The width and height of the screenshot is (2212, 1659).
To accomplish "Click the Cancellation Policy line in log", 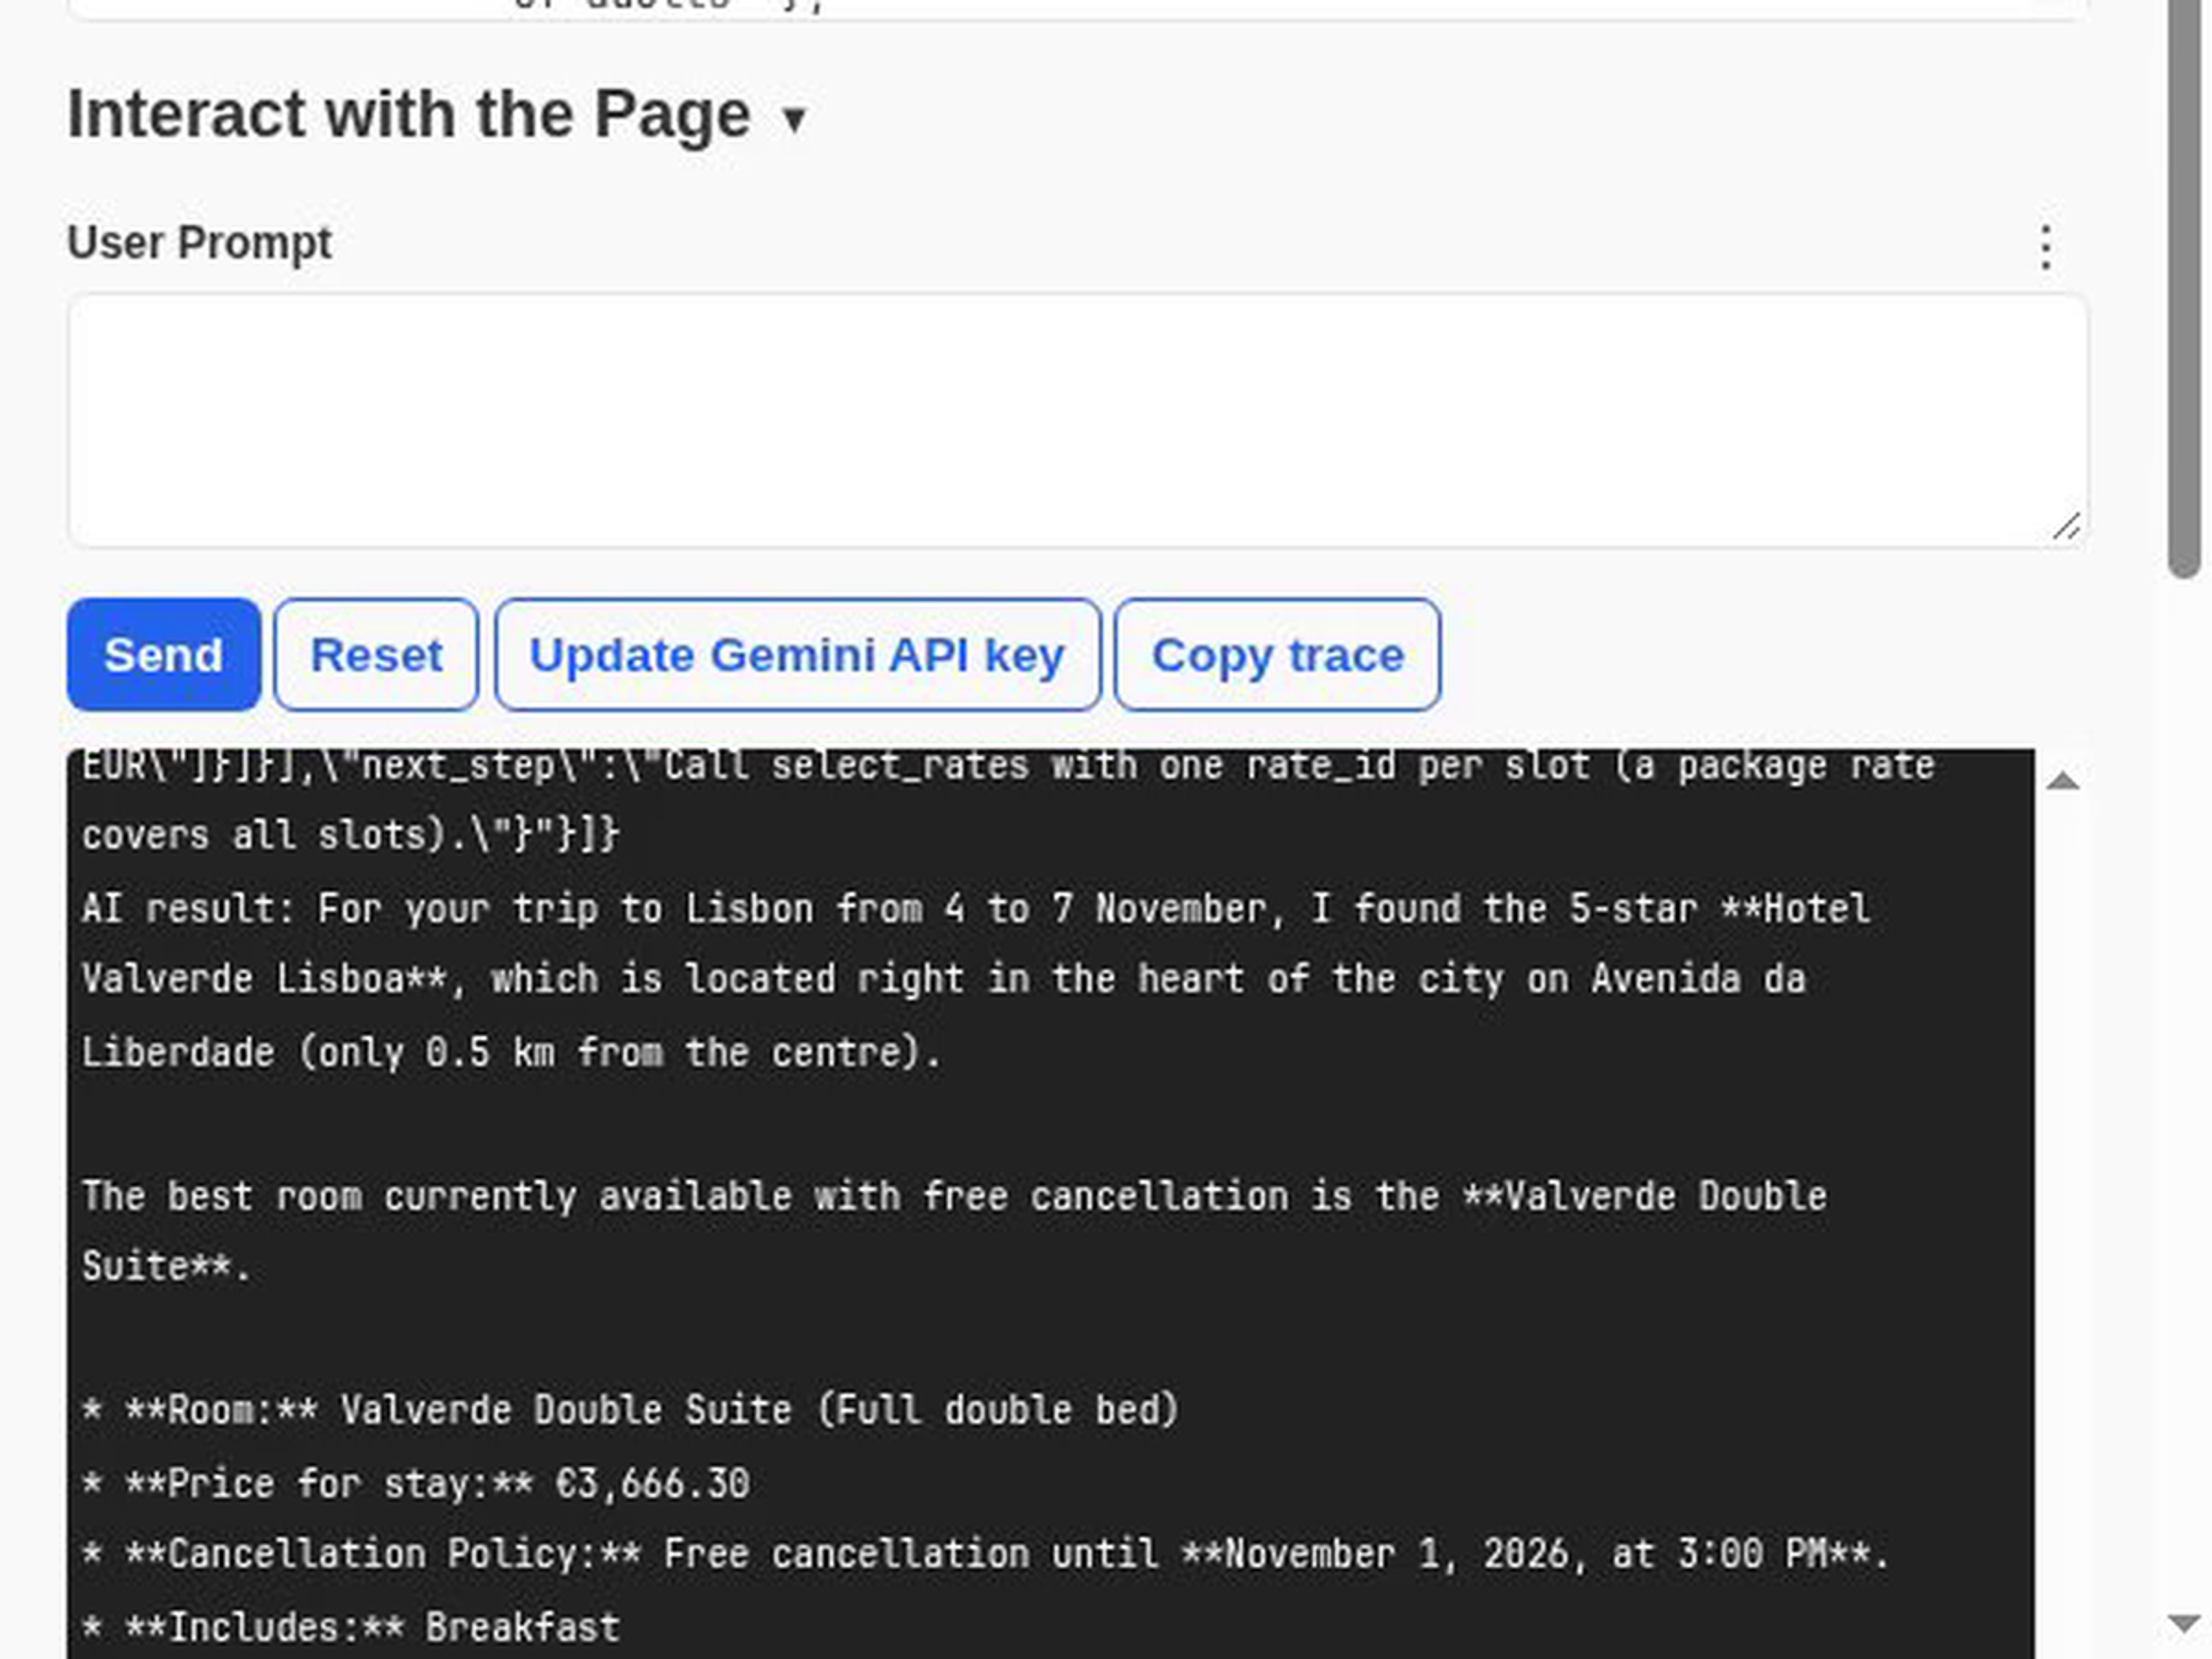I will pos(986,1554).
